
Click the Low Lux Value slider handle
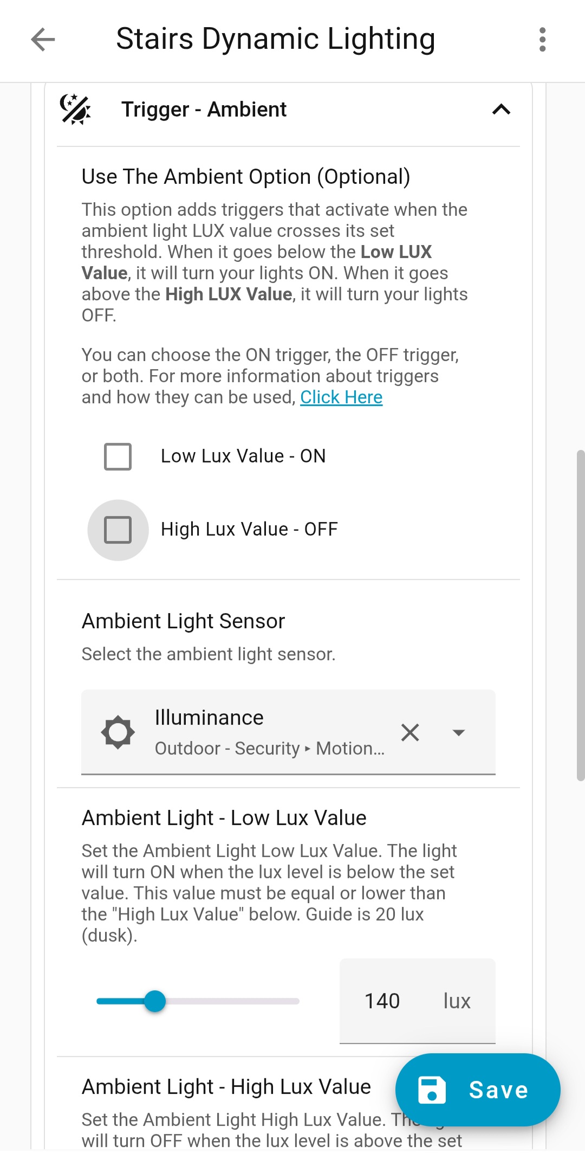click(x=155, y=1001)
